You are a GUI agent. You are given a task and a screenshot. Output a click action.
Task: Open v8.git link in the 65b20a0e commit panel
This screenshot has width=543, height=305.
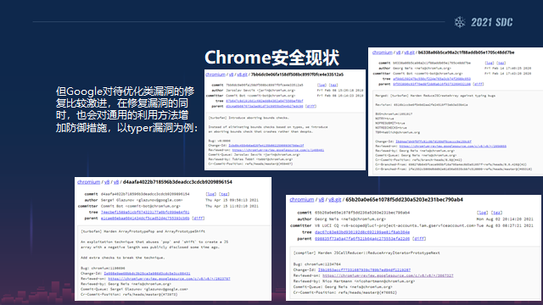(x=335, y=200)
